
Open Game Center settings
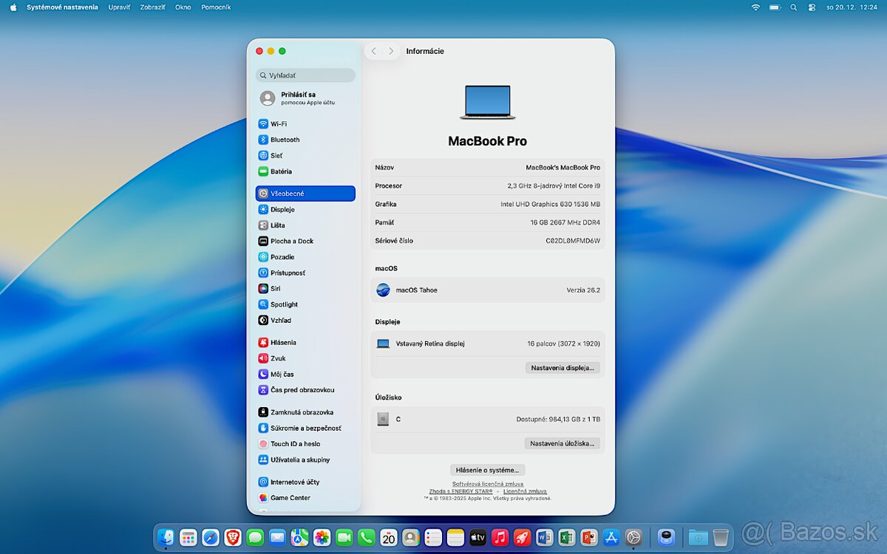coord(290,497)
